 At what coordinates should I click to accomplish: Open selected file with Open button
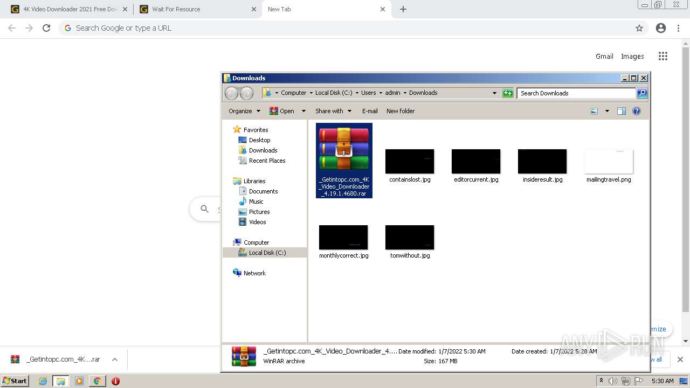pos(282,111)
